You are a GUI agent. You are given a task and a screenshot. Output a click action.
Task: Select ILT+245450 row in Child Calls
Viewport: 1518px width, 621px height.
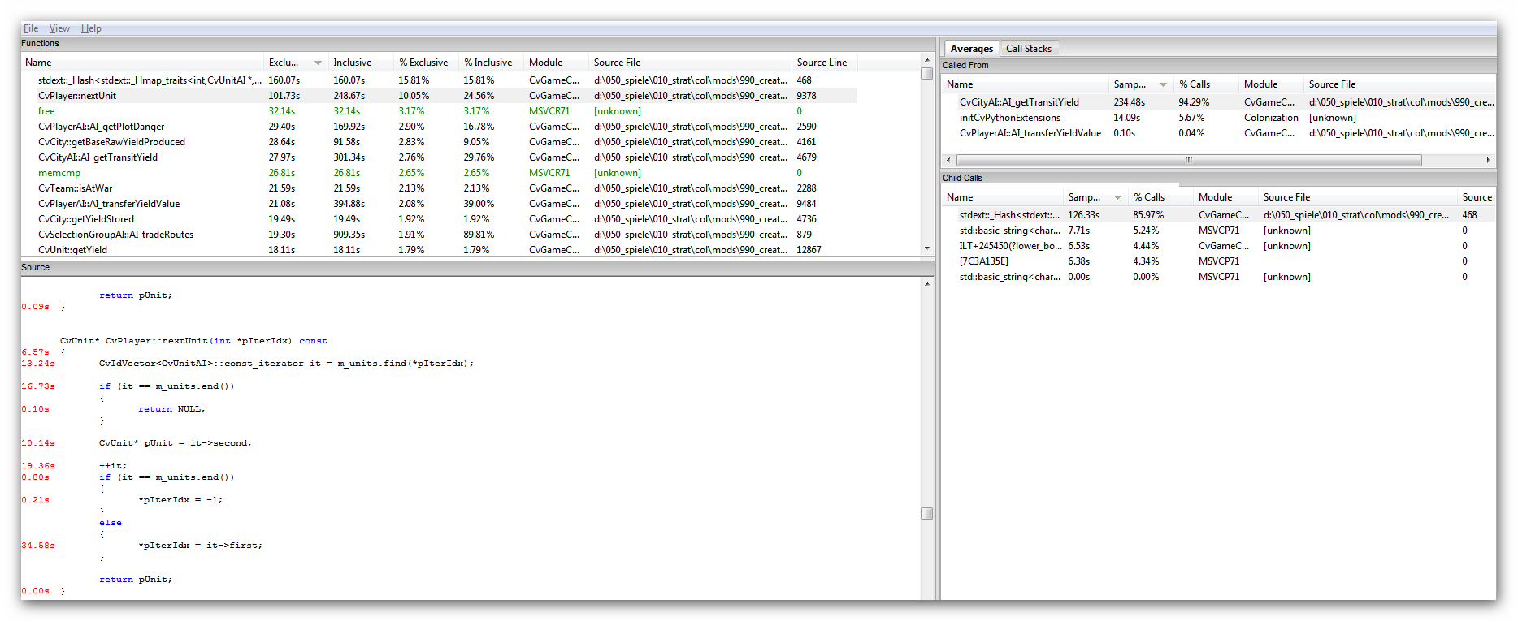coord(1218,246)
